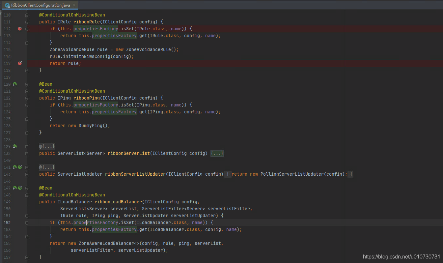
Task: Click ZoneAwareLoadBalancer on line 155
Action: 106,243
